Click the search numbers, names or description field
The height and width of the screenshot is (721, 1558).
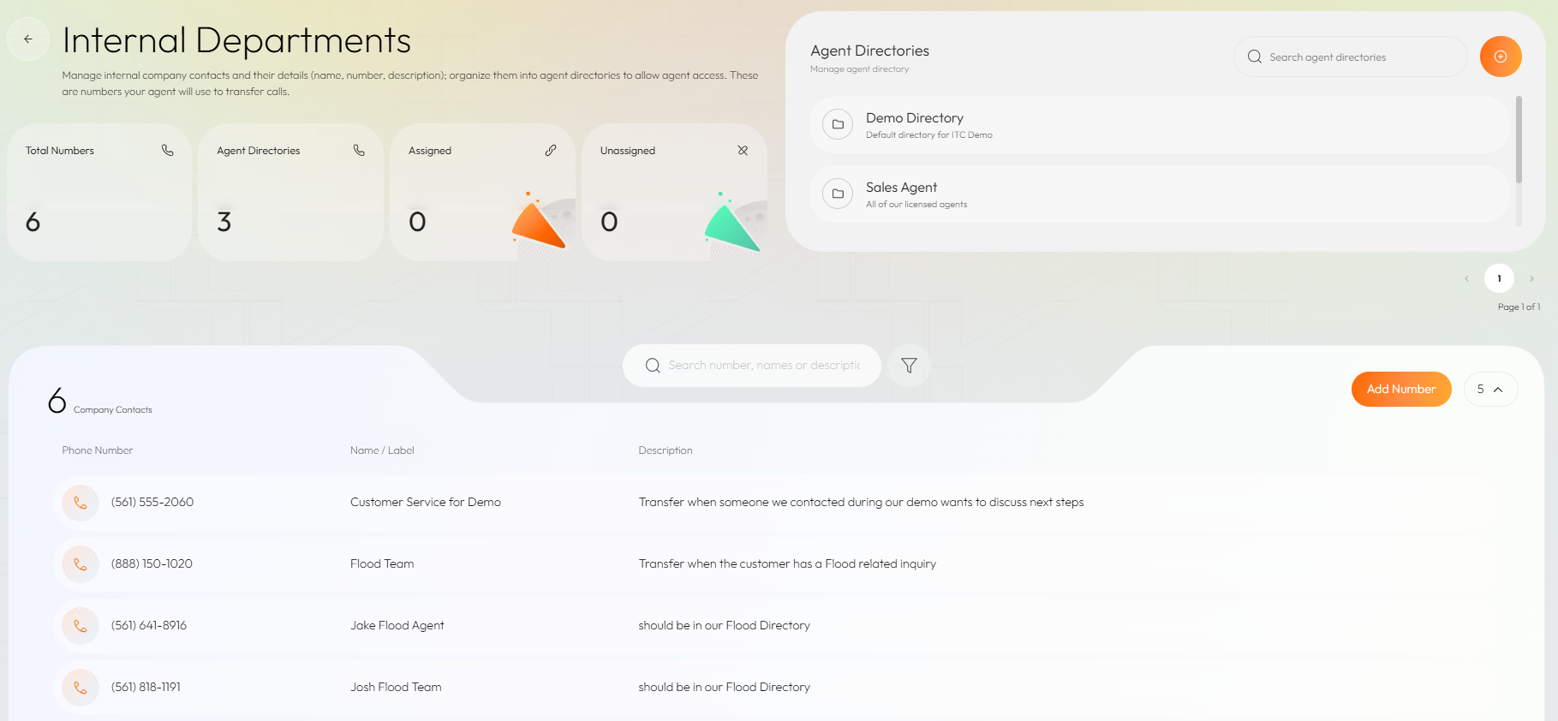[x=763, y=366]
